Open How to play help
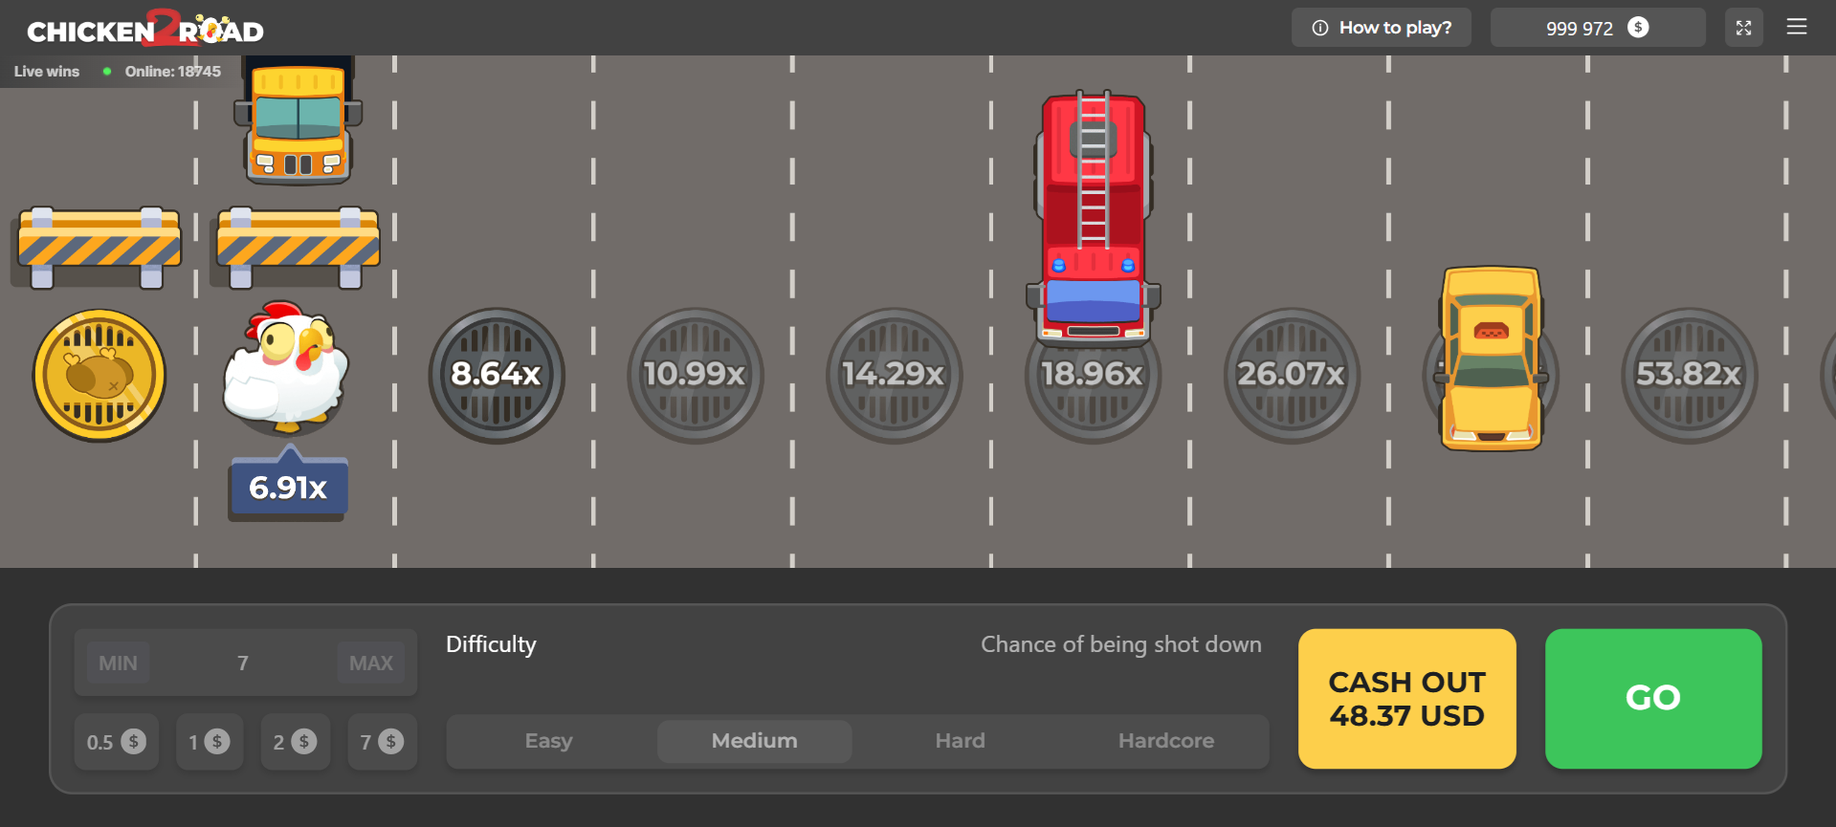1836x827 pixels. pos(1381,28)
